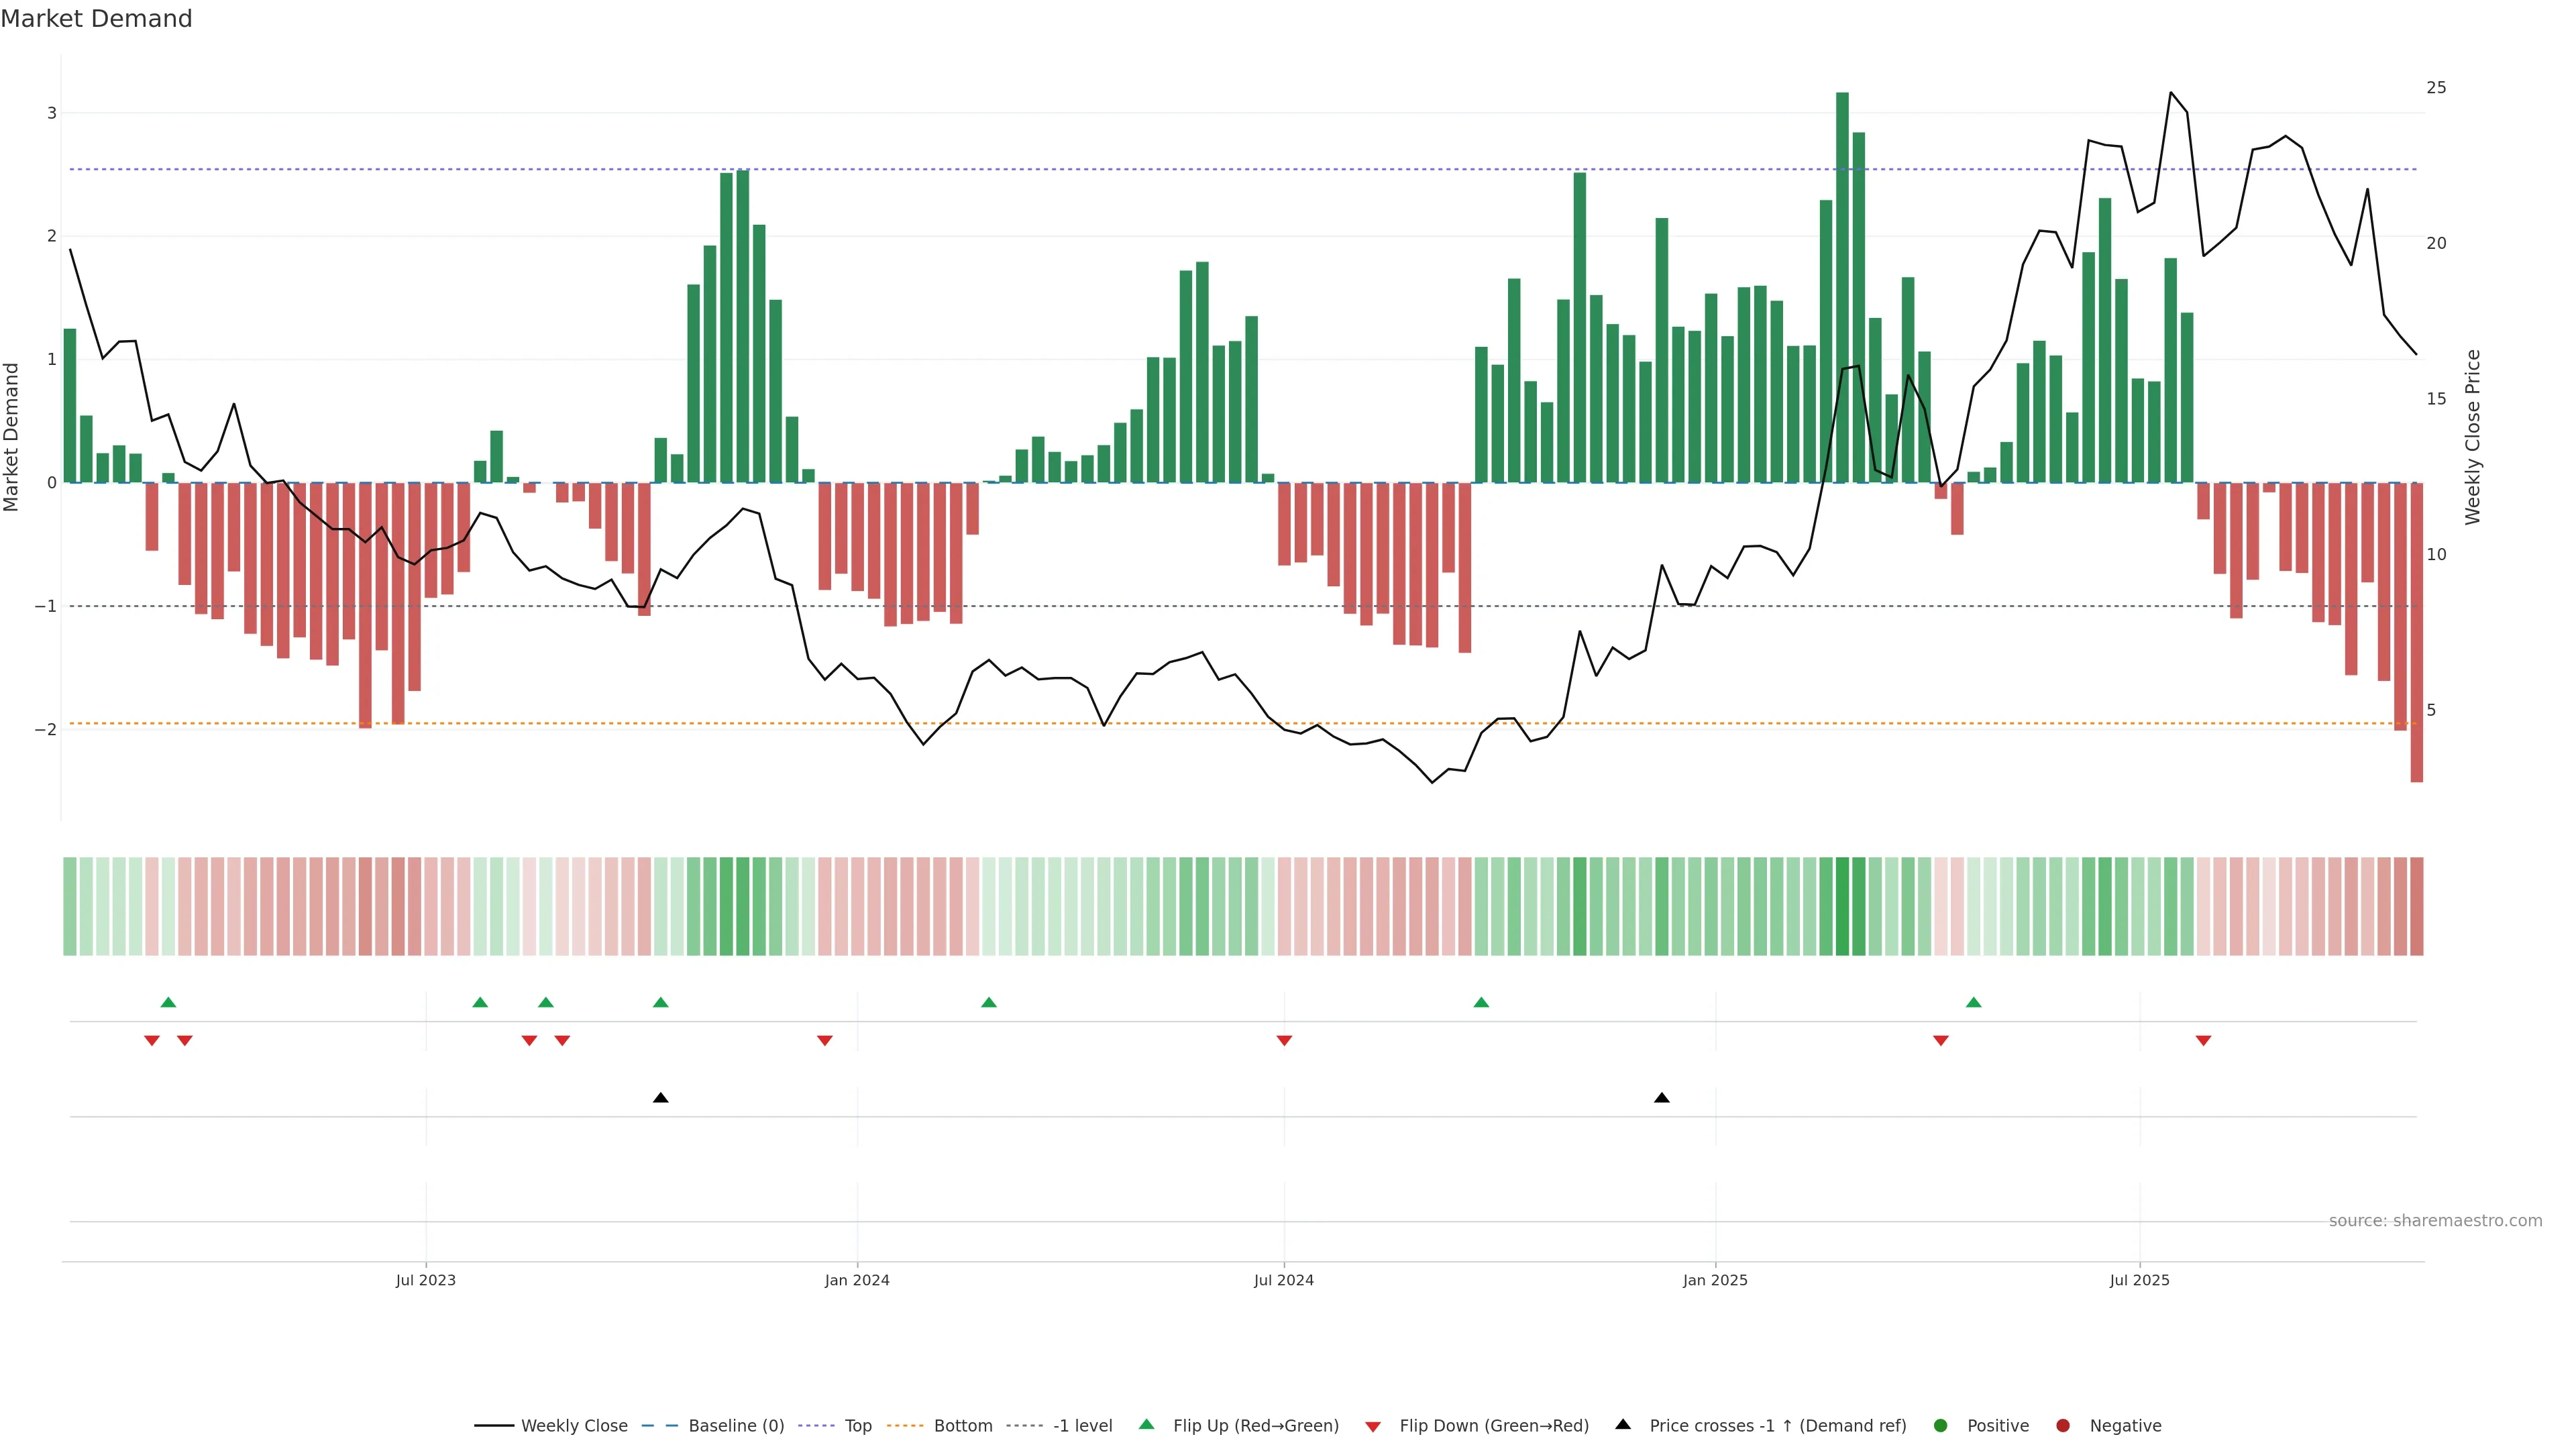Image resolution: width=2576 pixels, height=1449 pixels.
Task: Toggle Price crosses -1 legend entry
Action: (1777, 1426)
